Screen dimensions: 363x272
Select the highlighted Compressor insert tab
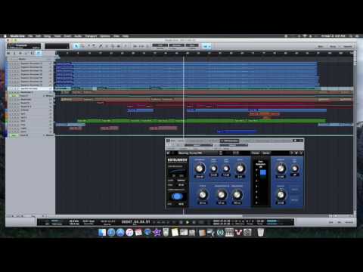click(x=230, y=141)
